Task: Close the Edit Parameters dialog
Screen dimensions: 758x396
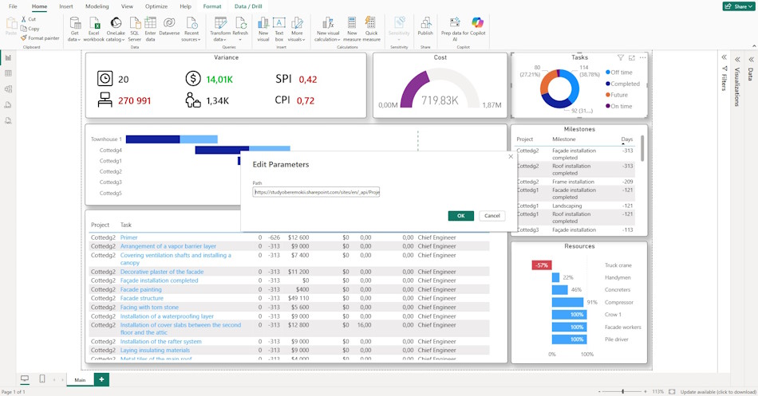Action: [x=511, y=156]
